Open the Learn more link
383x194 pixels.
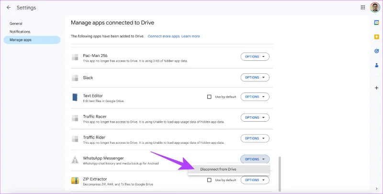tap(191, 36)
